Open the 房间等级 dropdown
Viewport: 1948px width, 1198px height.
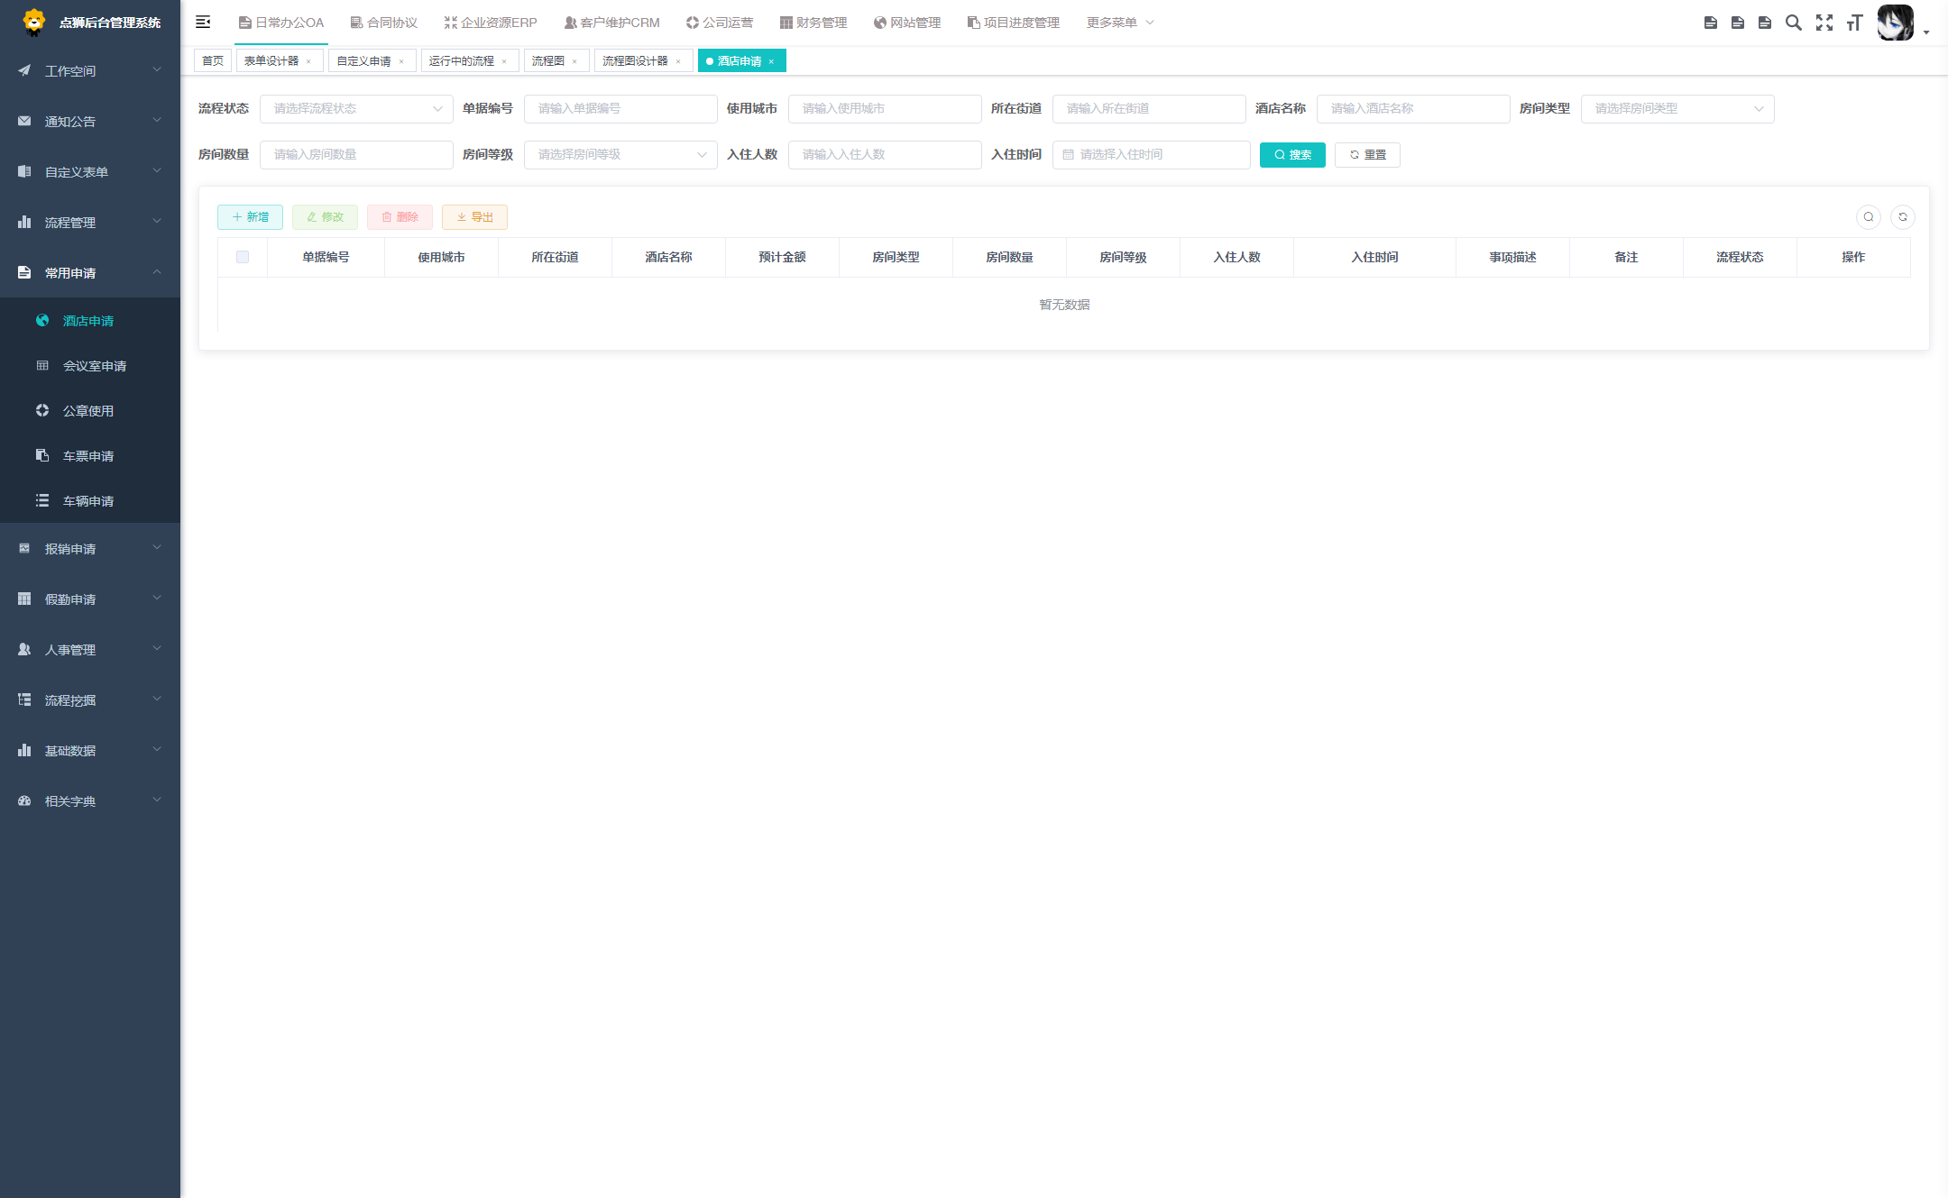pyautogui.click(x=620, y=155)
